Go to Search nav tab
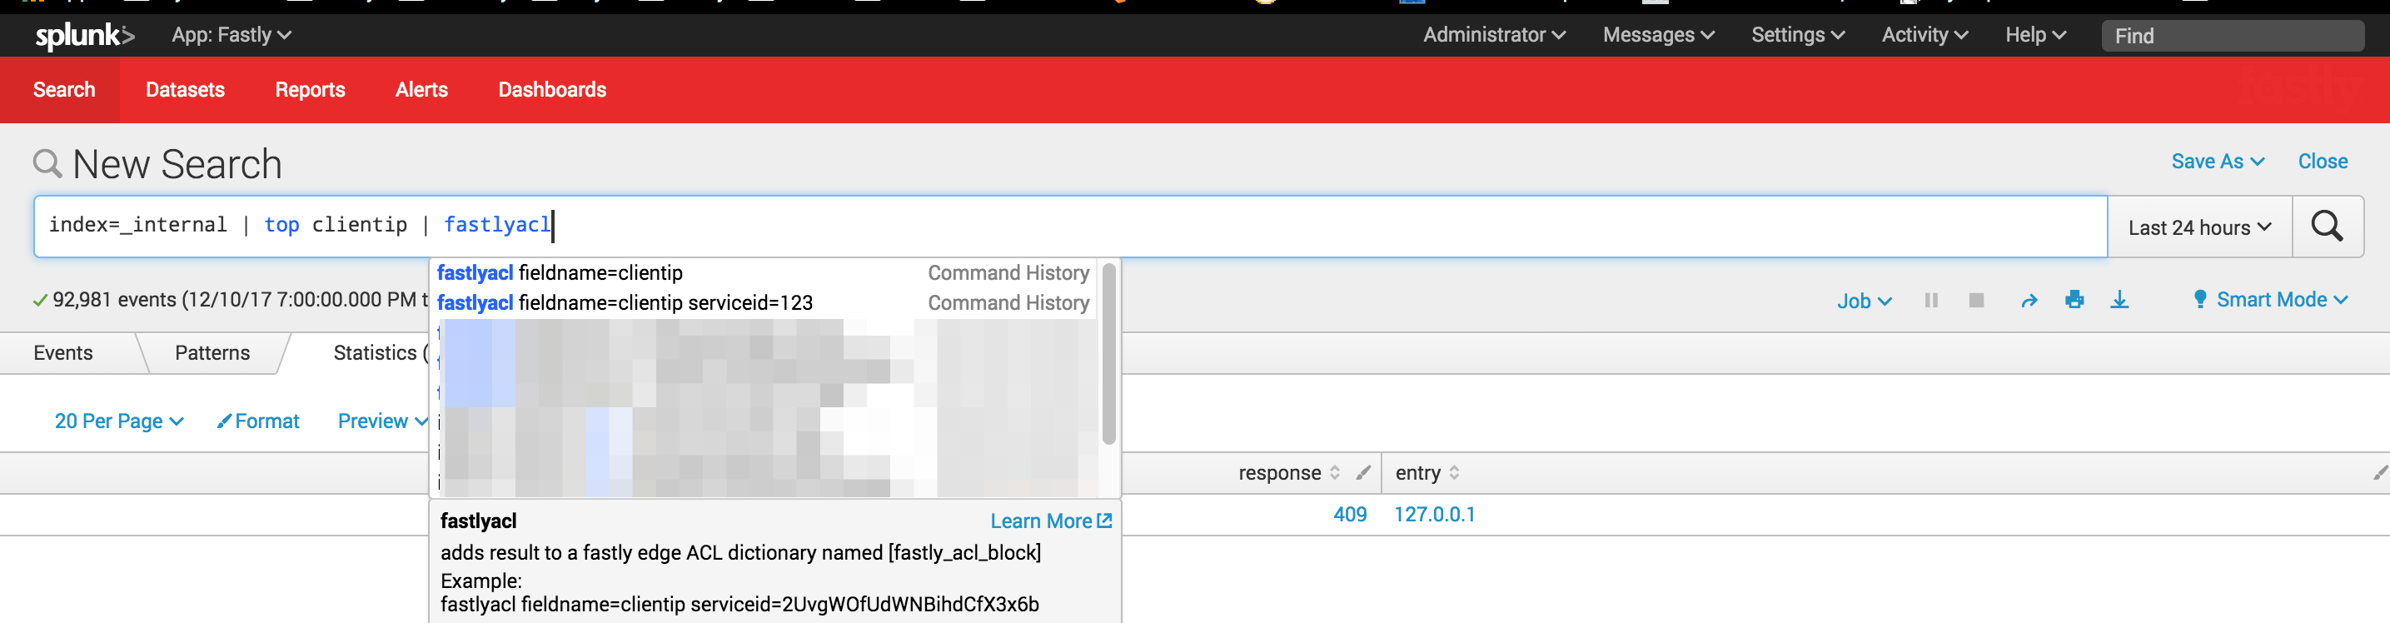This screenshot has height=623, width=2390. 64,90
